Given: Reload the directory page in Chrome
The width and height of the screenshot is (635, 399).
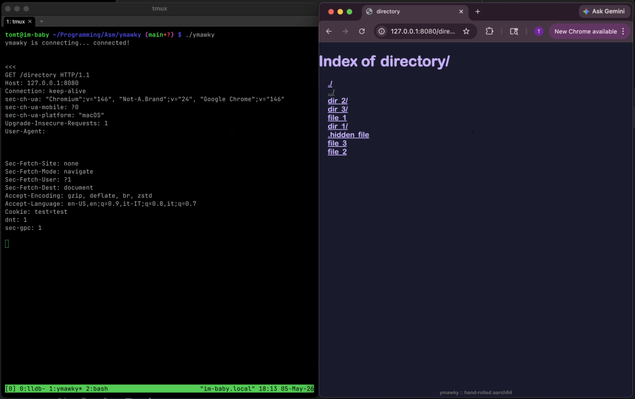Looking at the screenshot, I should [362, 32].
